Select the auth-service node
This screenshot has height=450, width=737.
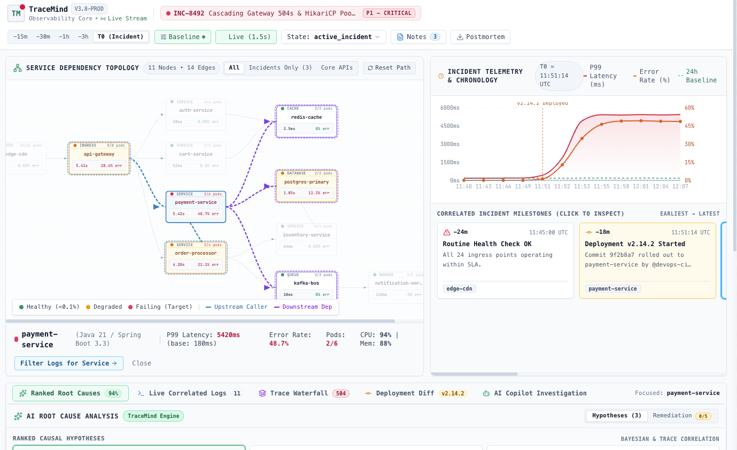pyautogui.click(x=196, y=114)
